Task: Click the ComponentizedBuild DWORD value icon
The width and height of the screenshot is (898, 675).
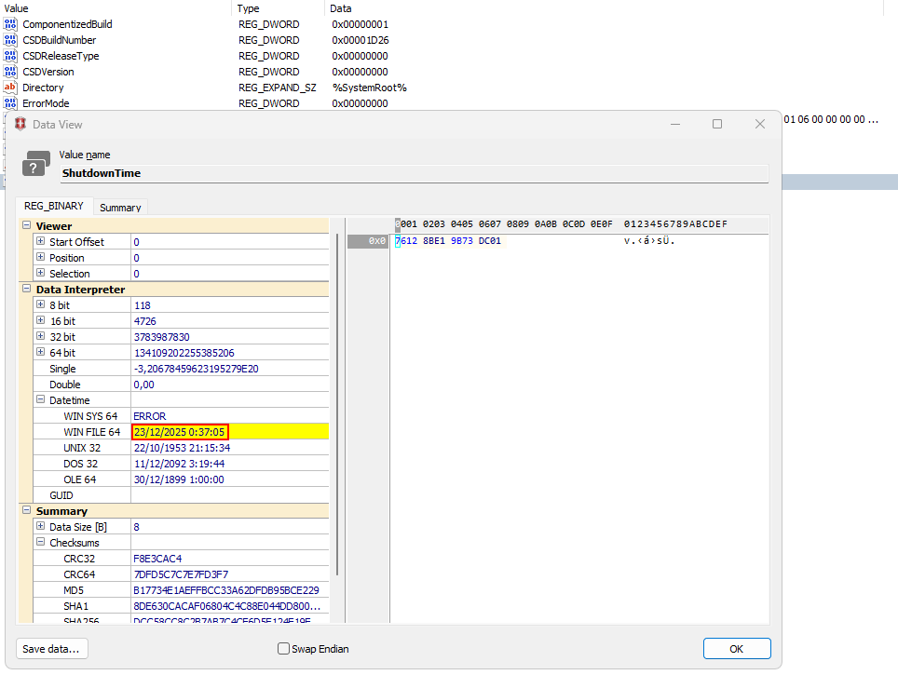Action: (10, 24)
